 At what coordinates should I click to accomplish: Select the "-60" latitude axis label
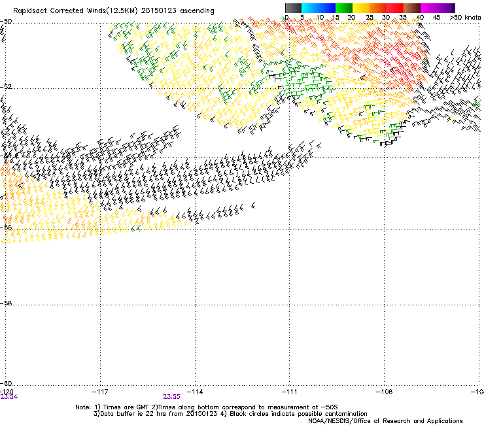tap(6, 384)
